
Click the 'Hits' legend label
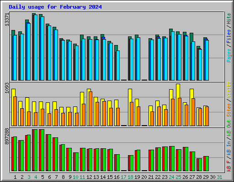pos(229,19)
